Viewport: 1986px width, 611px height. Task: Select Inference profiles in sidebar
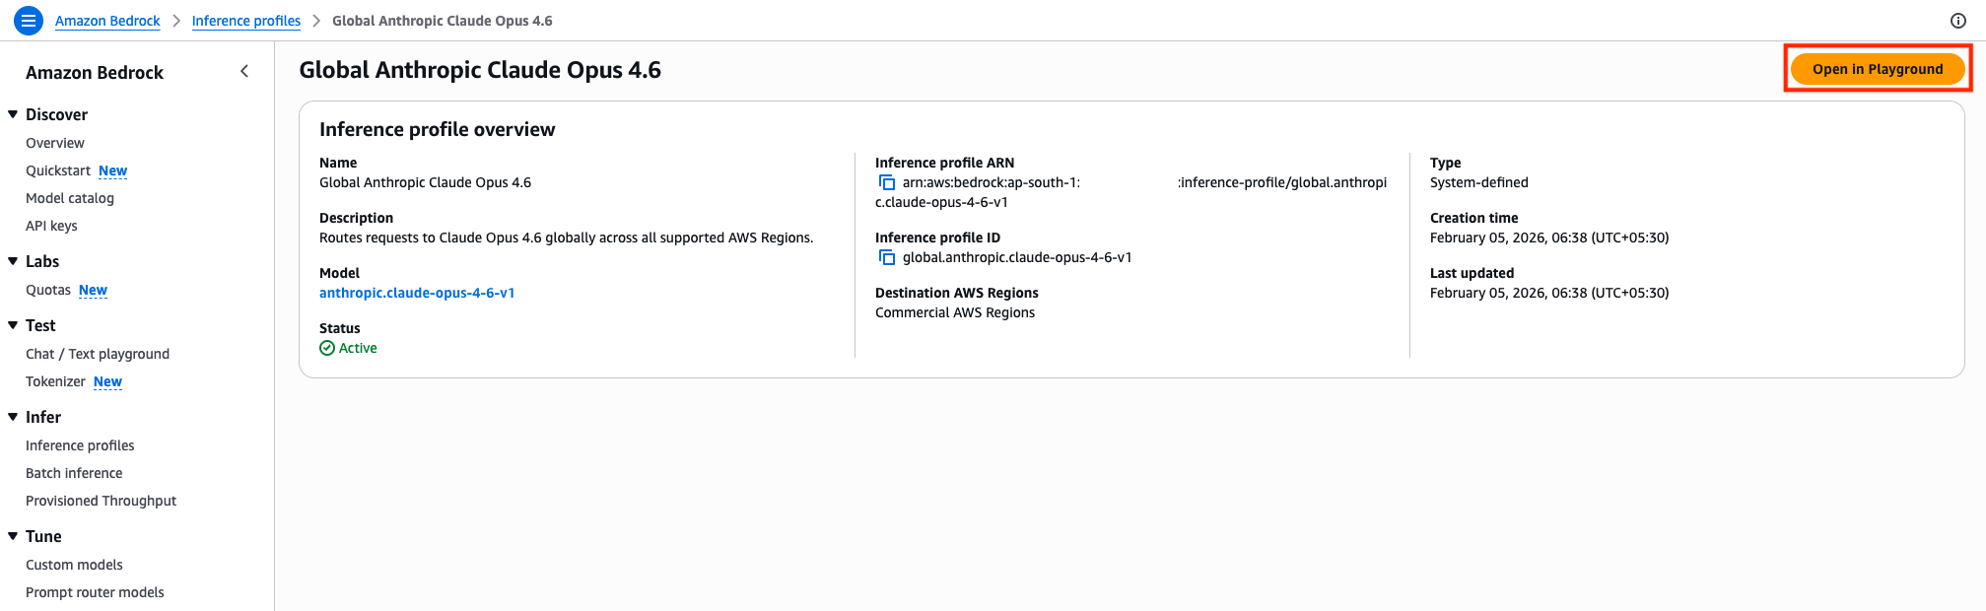point(80,445)
